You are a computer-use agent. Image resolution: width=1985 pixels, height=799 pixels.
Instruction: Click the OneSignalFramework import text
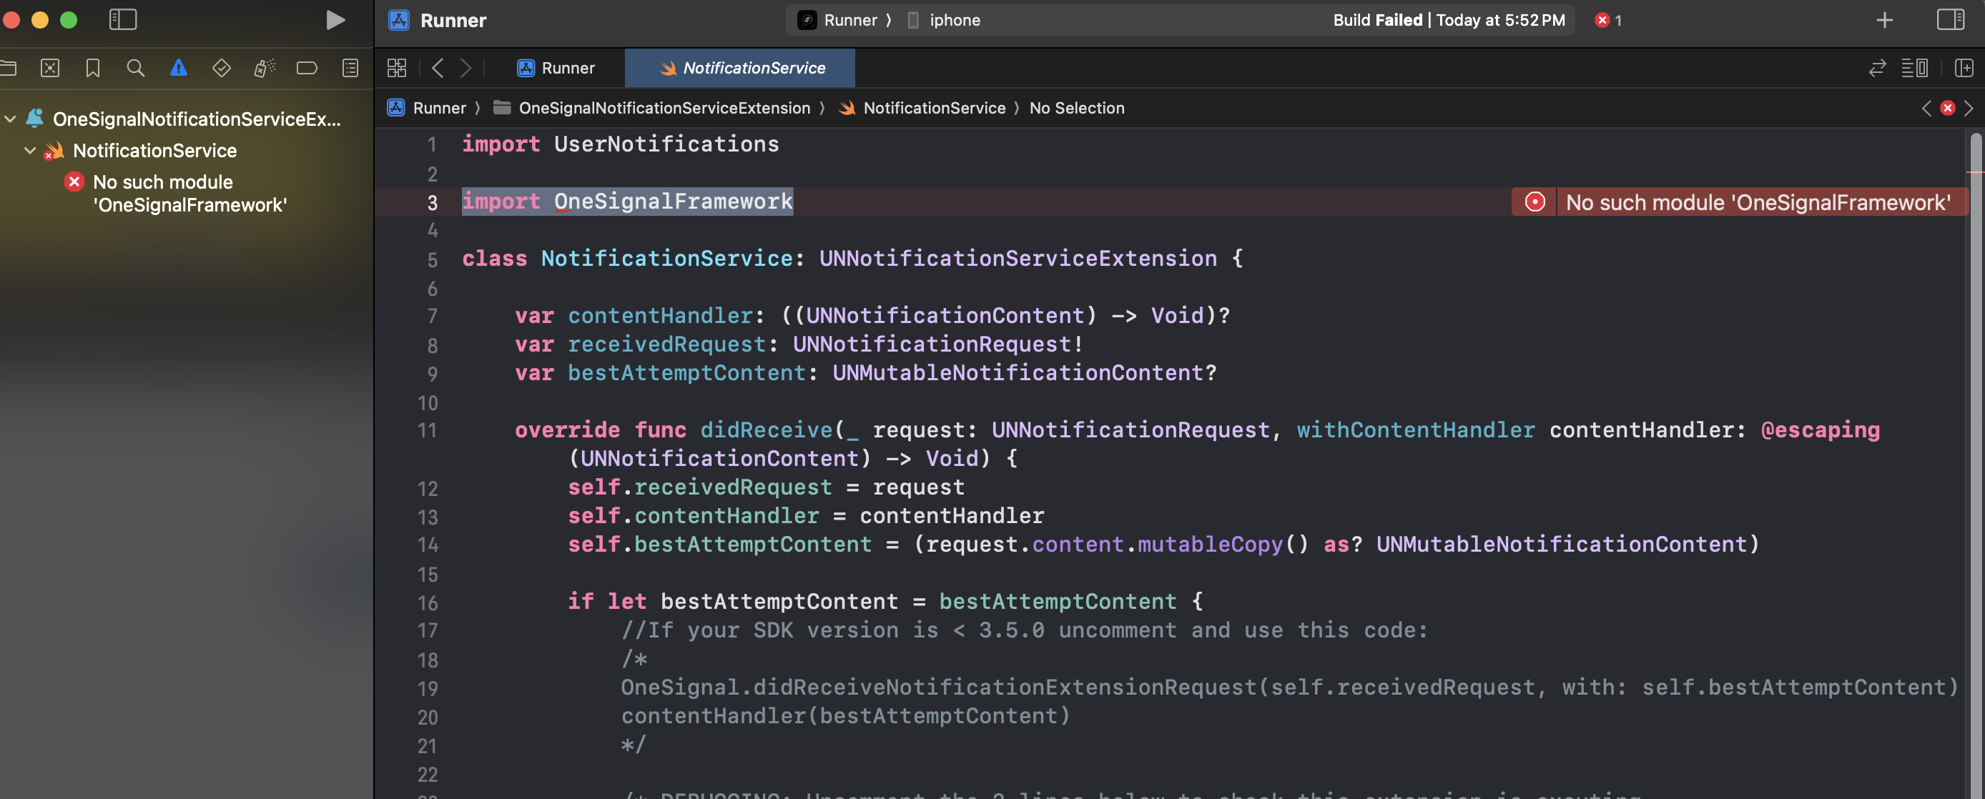tap(673, 202)
